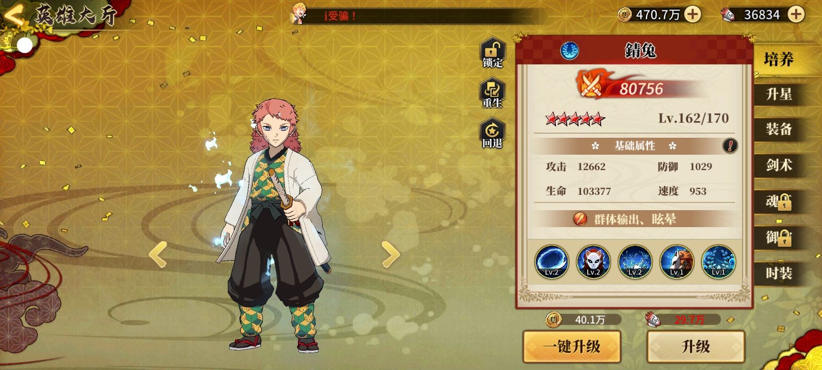
Task: Tap the 升级 button
Action: [x=696, y=346]
